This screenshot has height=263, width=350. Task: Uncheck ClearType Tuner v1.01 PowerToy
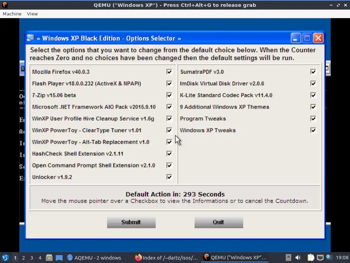(169, 130)
